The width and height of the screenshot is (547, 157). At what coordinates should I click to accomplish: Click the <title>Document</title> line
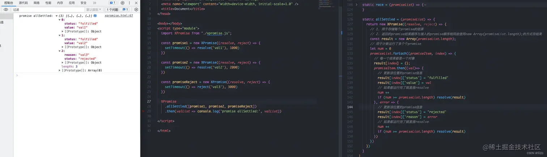coord(183,9)
